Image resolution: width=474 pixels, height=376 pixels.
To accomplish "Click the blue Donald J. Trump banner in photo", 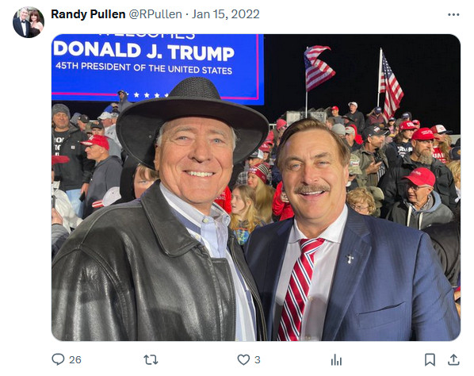I will point(157,67).
